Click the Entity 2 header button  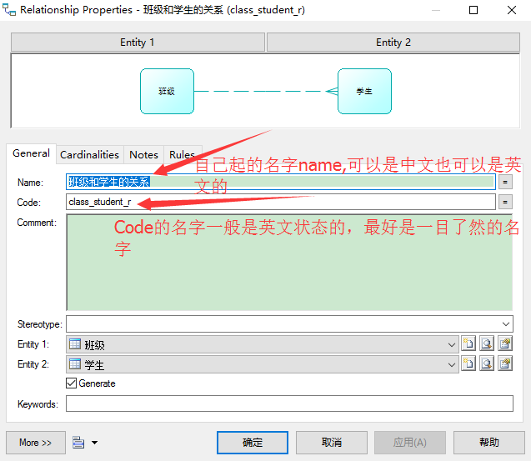click(x=393, y=43)
